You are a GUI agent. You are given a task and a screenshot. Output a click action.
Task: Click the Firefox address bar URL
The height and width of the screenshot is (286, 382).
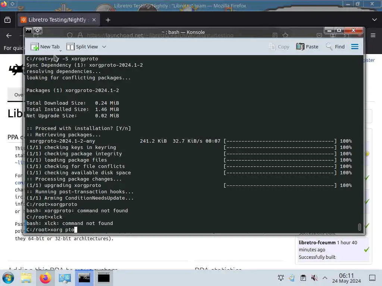[160, 35]
